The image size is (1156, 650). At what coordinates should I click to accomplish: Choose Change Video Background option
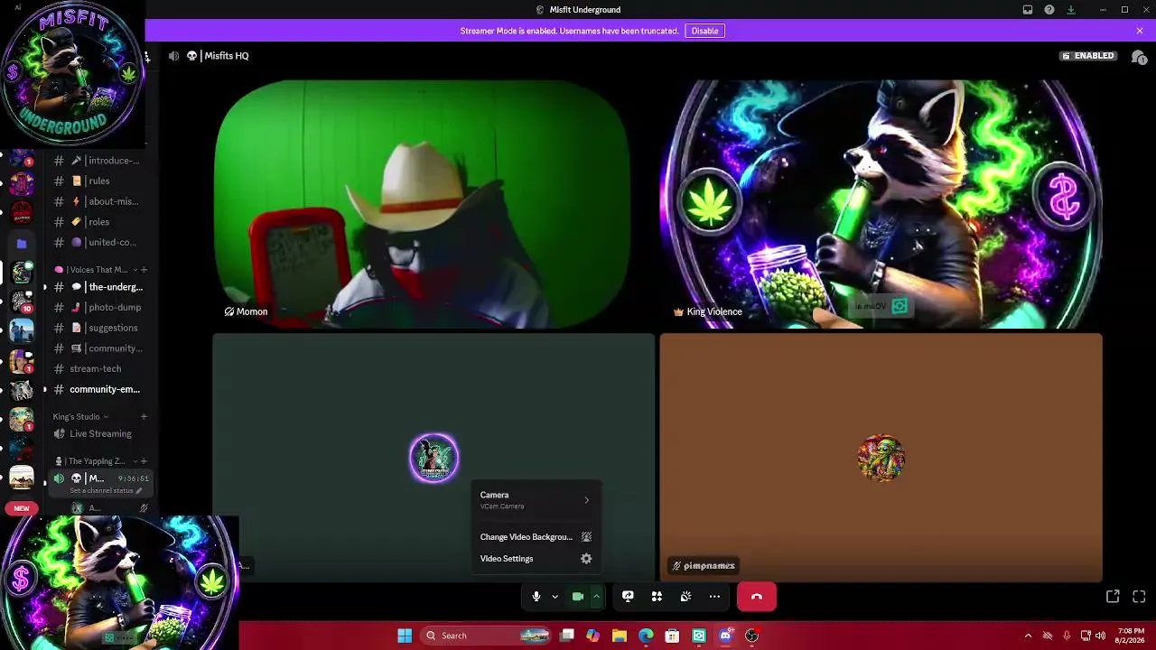click(x=536, y=537)
